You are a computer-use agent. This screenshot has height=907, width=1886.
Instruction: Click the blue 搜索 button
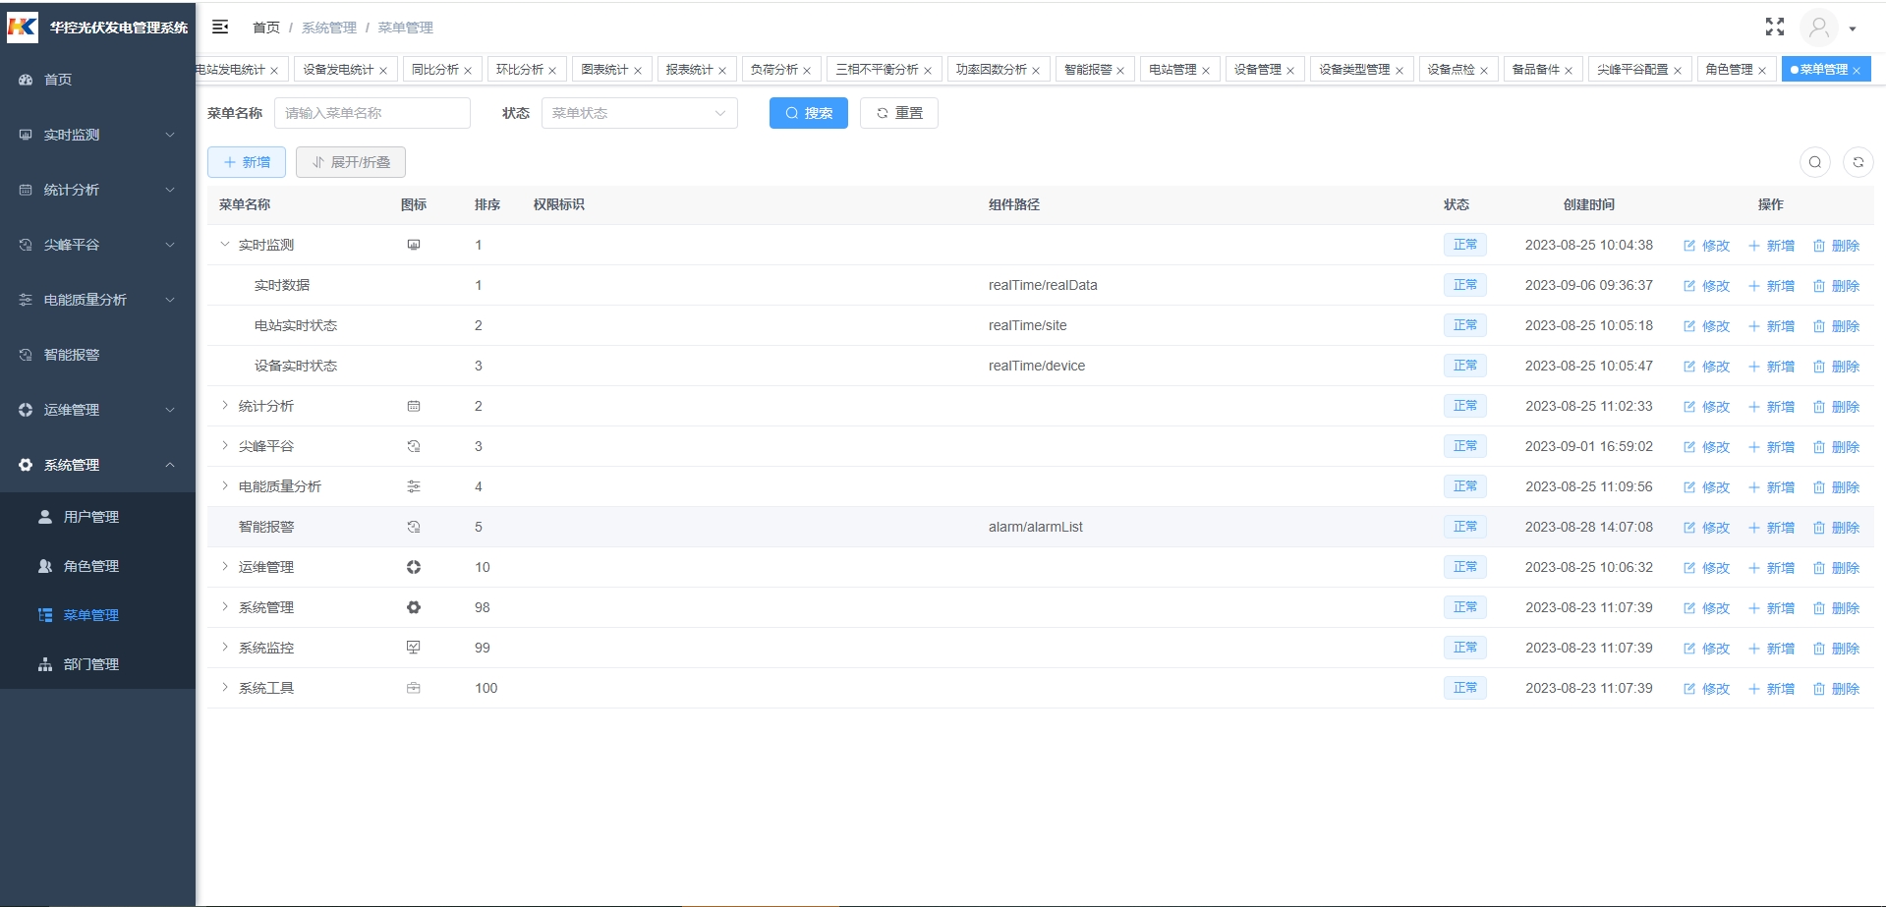click(809, 113)
